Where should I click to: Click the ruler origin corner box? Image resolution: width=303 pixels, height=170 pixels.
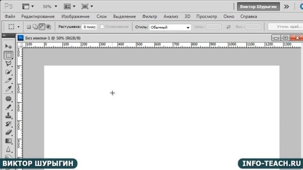(x=20, y=45)
